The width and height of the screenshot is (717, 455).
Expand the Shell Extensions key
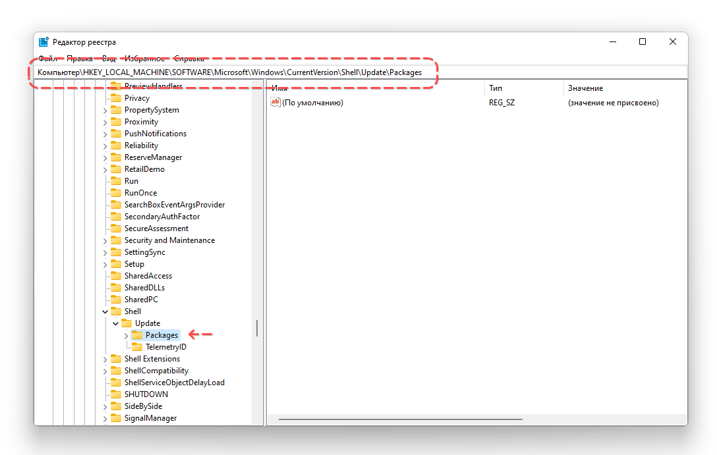(105, 360)
